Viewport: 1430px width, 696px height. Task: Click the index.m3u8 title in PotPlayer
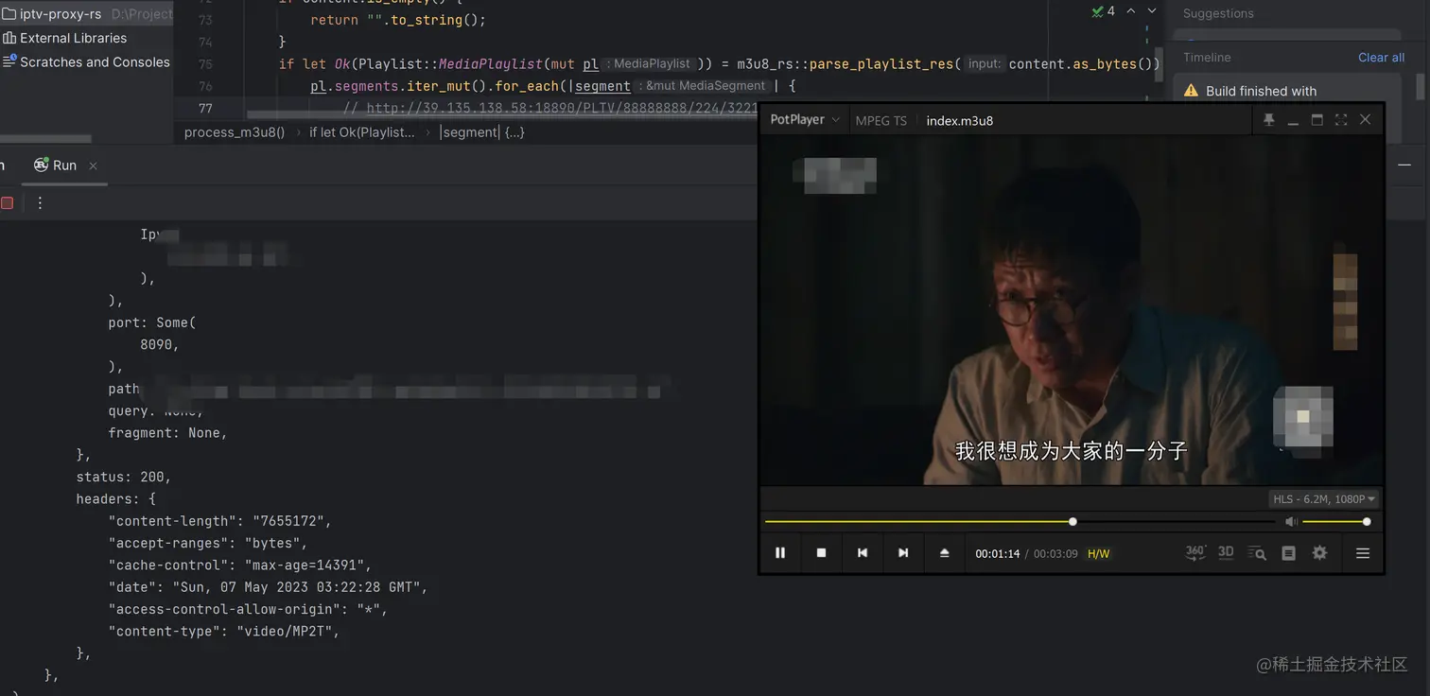[x=959, y=120]
